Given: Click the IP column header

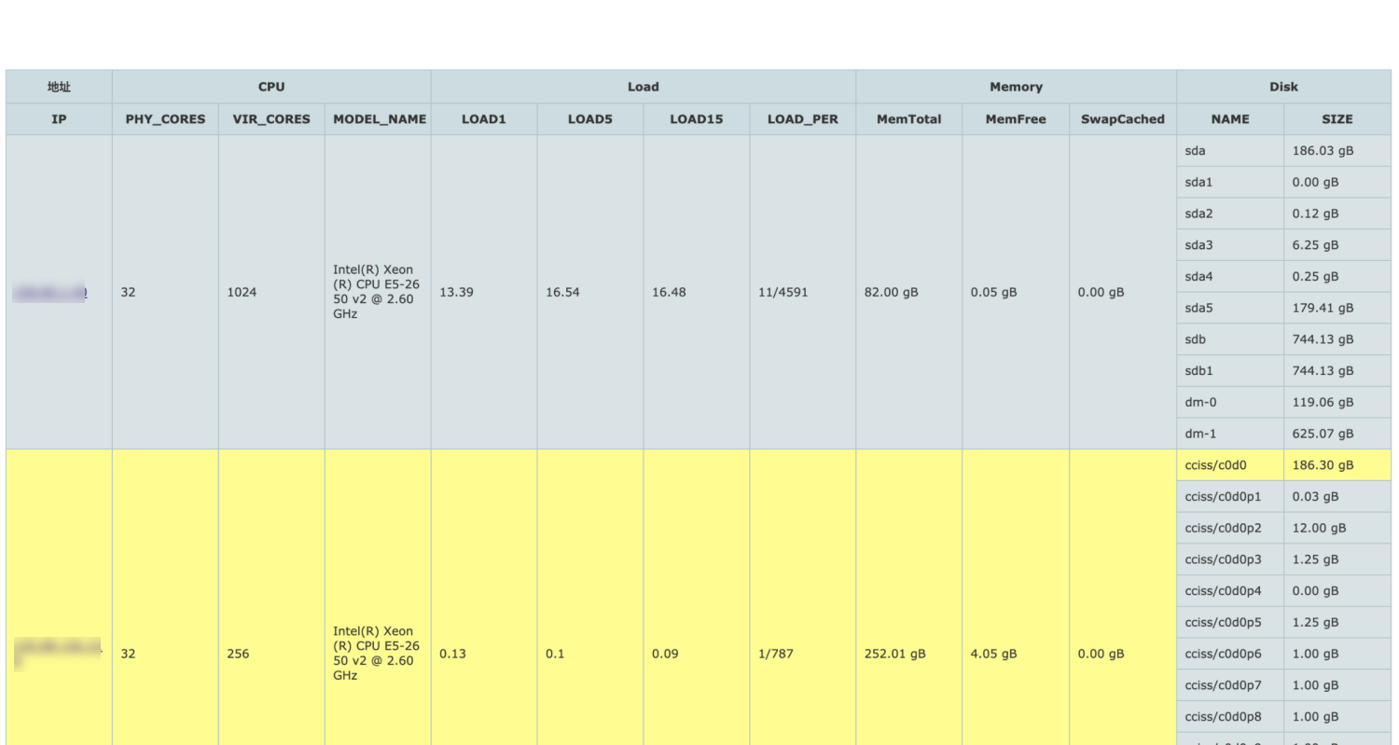Looking at the screenshot, I should (x=59, y=119).
